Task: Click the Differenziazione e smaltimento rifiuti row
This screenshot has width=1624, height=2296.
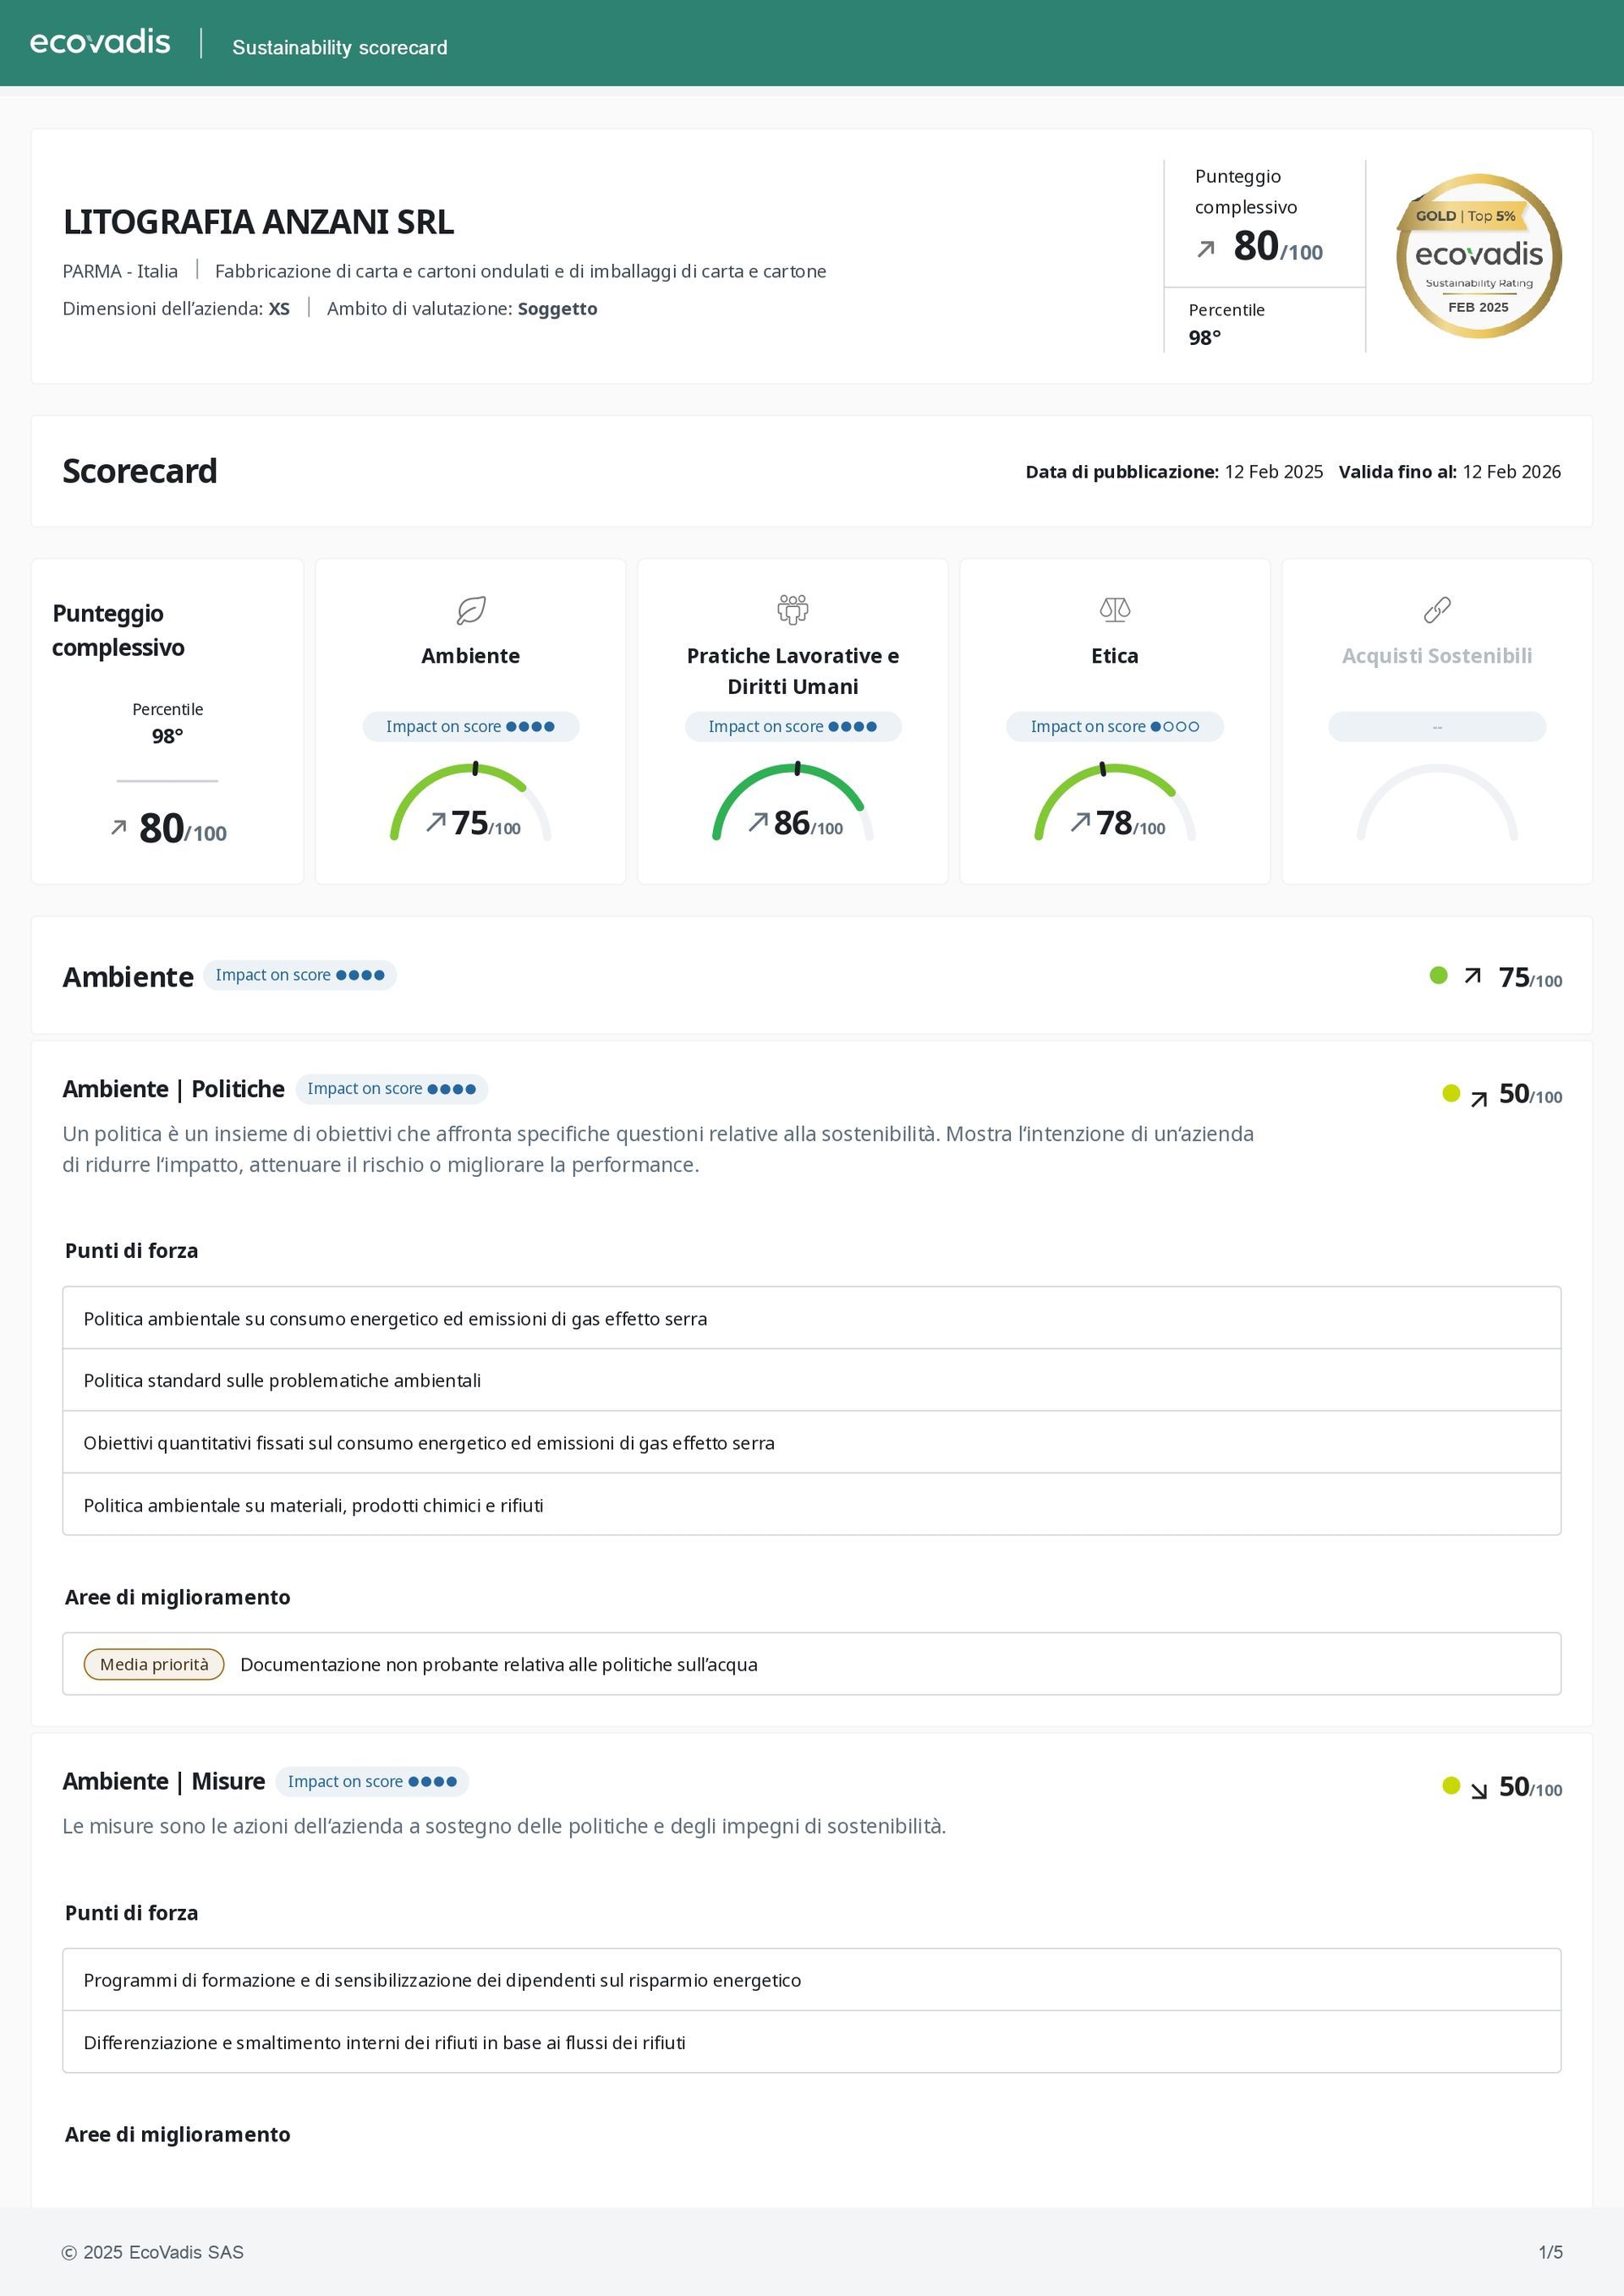Action: coord(384,2042)
